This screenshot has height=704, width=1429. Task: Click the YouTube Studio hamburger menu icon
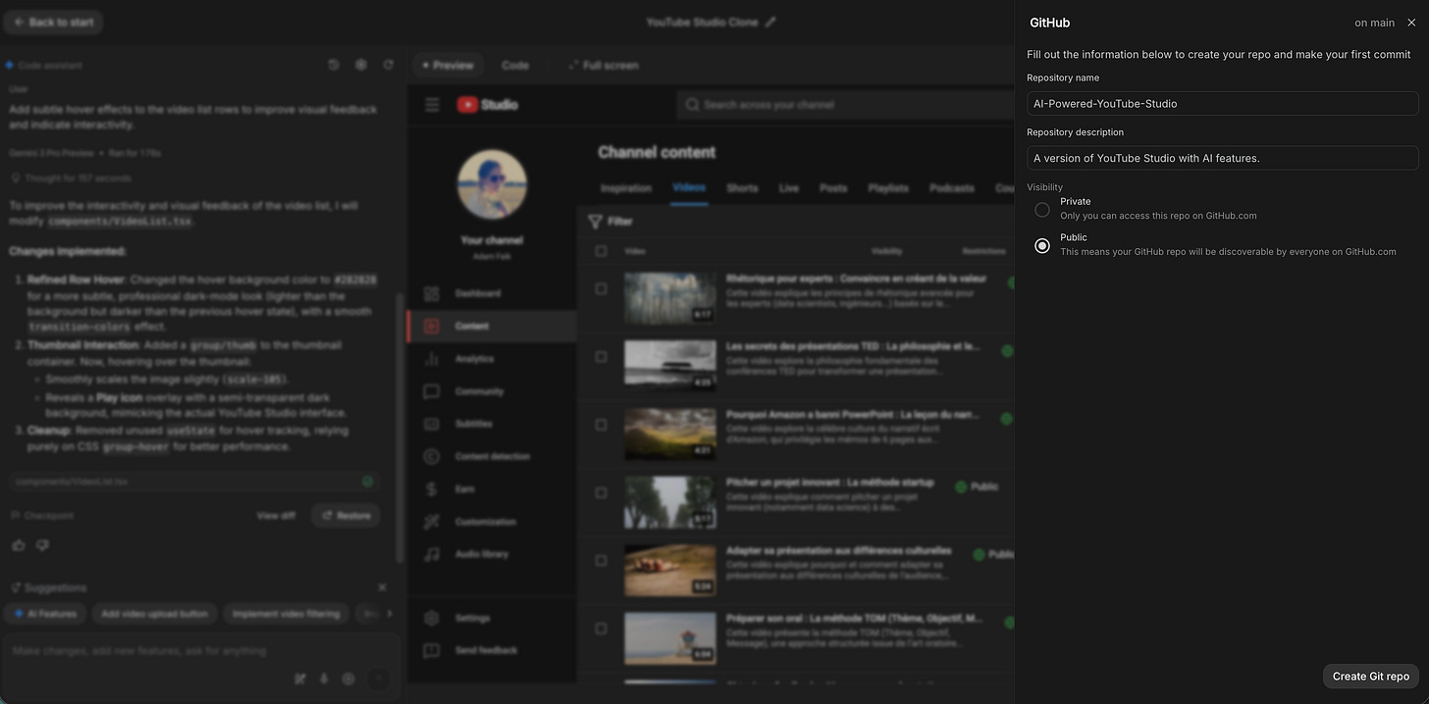tap(432, 104)
